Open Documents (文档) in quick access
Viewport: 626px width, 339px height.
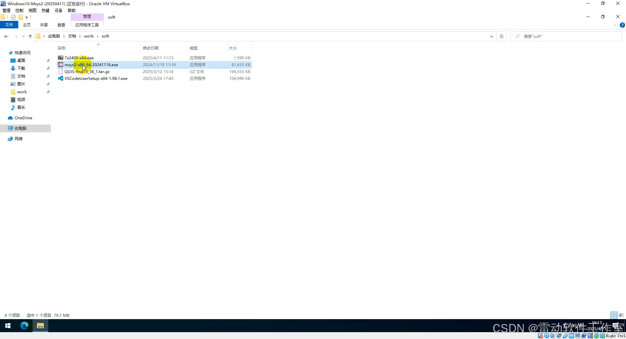point(21,76)
